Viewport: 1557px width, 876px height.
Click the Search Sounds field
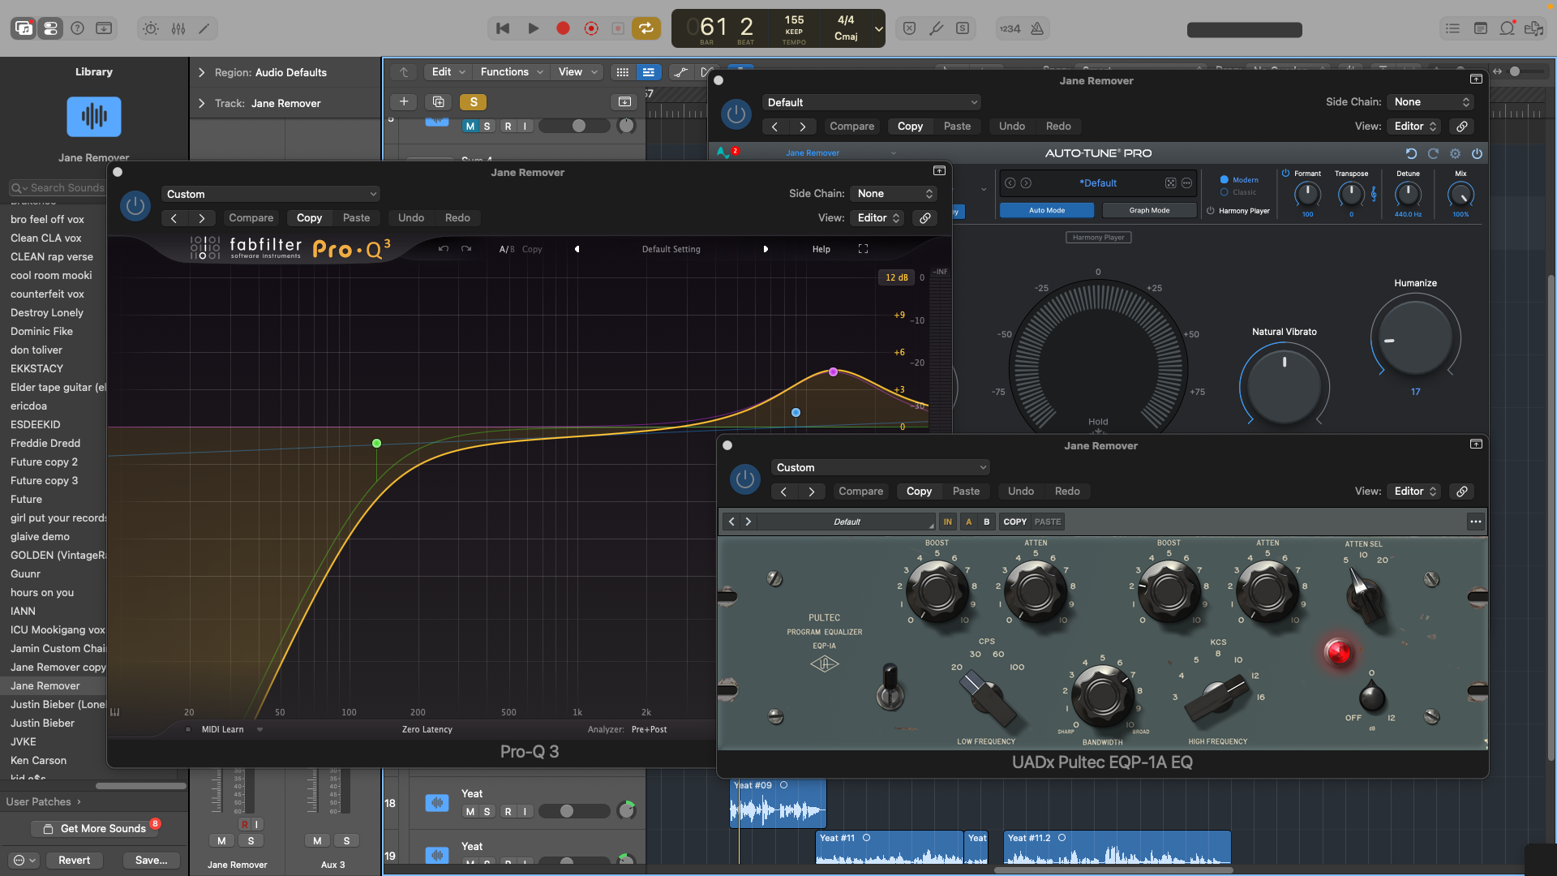pos(58,187)
